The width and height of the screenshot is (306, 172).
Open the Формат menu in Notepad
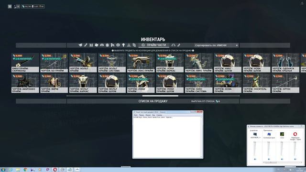coord(148,115)
